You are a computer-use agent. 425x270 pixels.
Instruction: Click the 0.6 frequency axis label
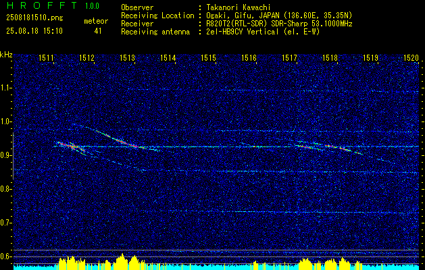coord(6,256)
